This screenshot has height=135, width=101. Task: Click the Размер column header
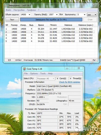pos(14,25)
